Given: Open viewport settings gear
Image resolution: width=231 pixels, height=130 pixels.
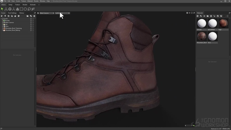Looking at the screenshot, I should [x=187, y=13].
